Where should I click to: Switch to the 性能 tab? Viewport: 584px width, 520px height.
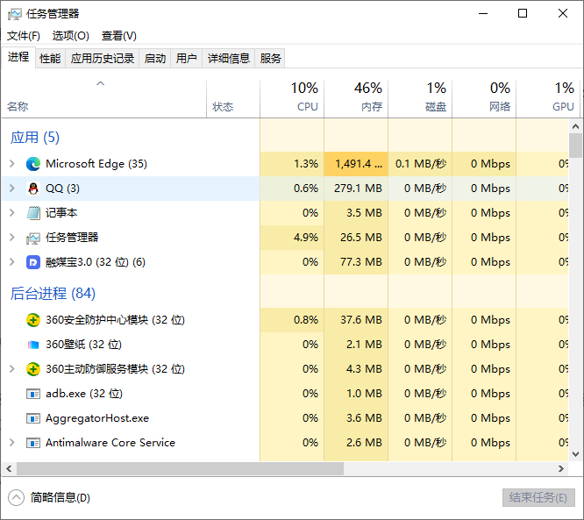pos(50,59)
